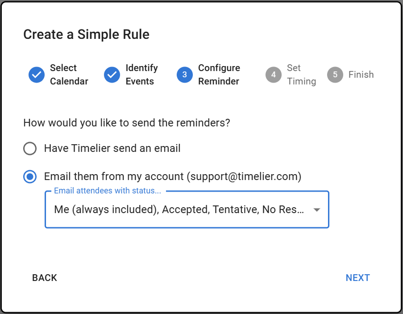The width and height of the screenshot is (403, 314).
Task: Select the Have Timelier send an email radio button
Action: (x=30, y=148)
